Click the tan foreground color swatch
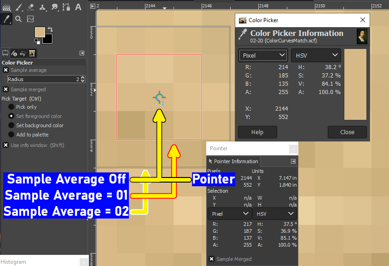The width and height of the screenshot is (389, 266). (40, 32)
